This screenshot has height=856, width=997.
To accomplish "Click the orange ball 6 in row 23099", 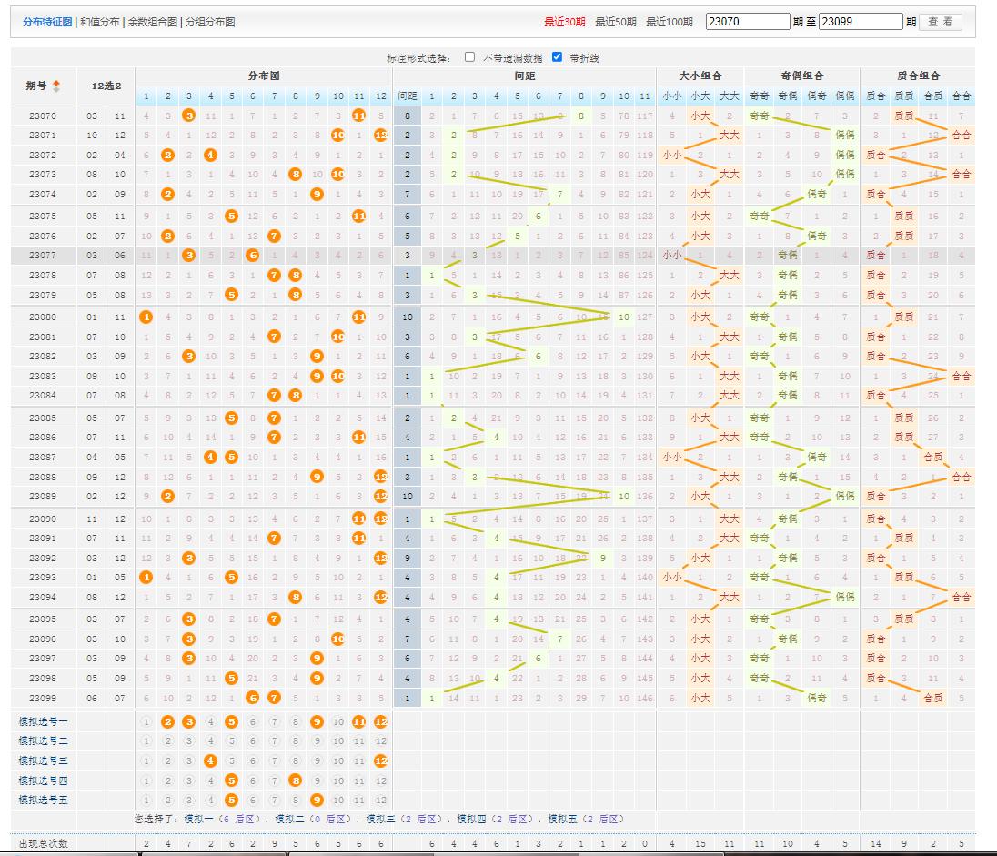I will [252, 698].
